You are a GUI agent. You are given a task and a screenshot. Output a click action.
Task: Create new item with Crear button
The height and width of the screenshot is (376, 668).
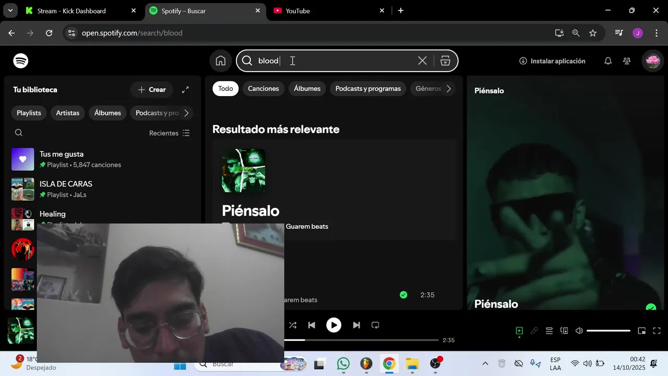tap(152, 90)
